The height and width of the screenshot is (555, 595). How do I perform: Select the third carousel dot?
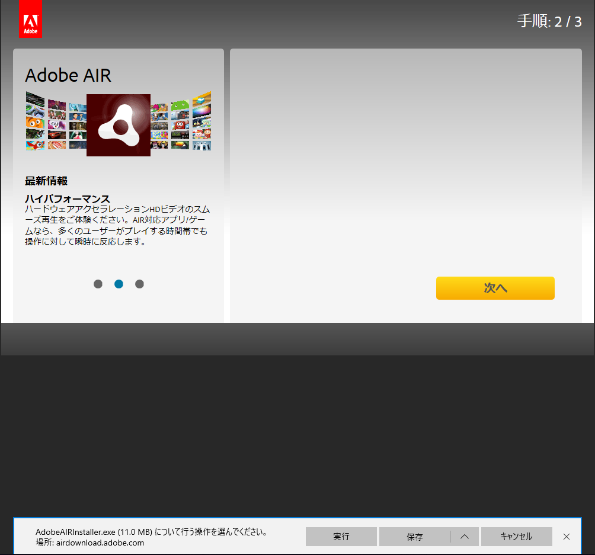click(x=140, y=284)
